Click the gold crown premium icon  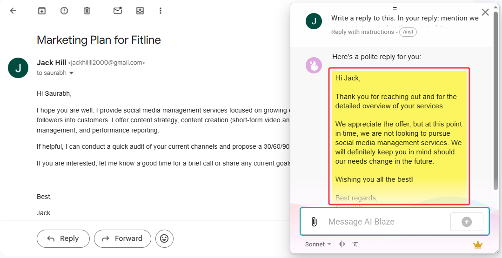(x=477, y=245)
